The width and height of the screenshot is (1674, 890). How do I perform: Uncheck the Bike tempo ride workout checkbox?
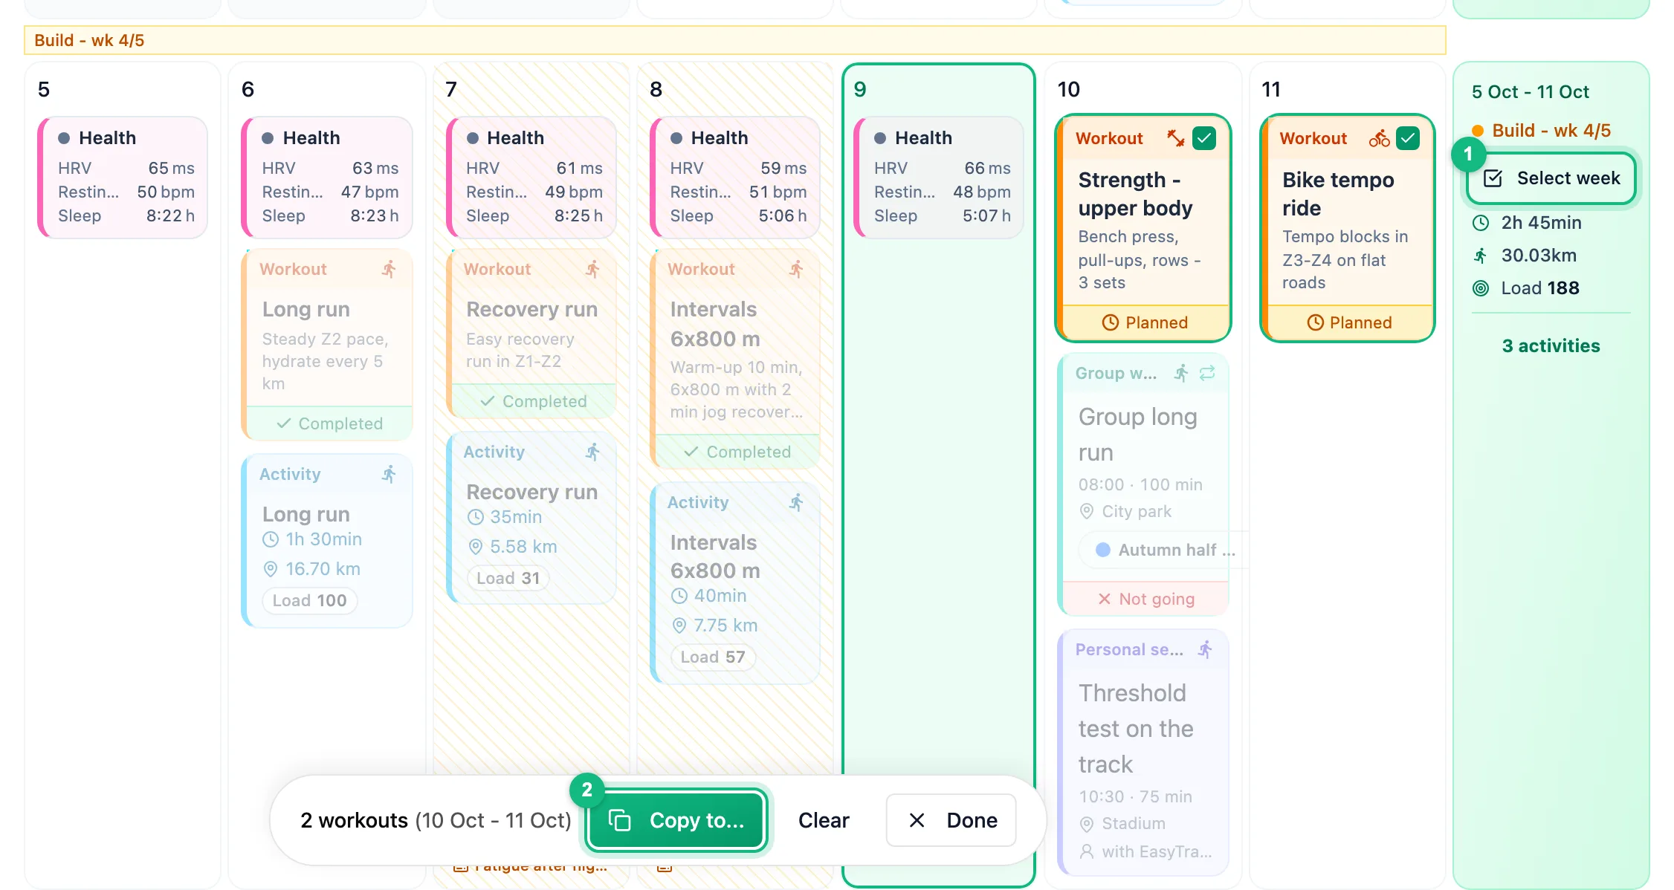click(x=1408, y=138)
